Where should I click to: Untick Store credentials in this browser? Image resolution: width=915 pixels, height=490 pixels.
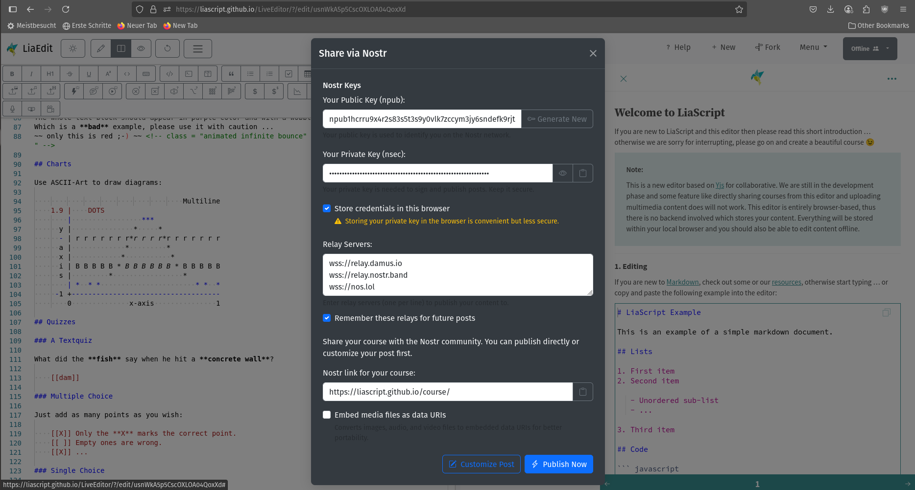click(x=327, y=208)
